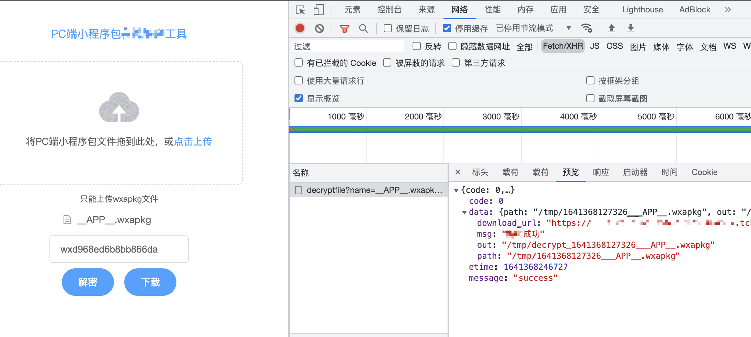751x337 pixels.
Task: Filter by 图片 requests
Action: pyautogui.click(x=638, y=46)
